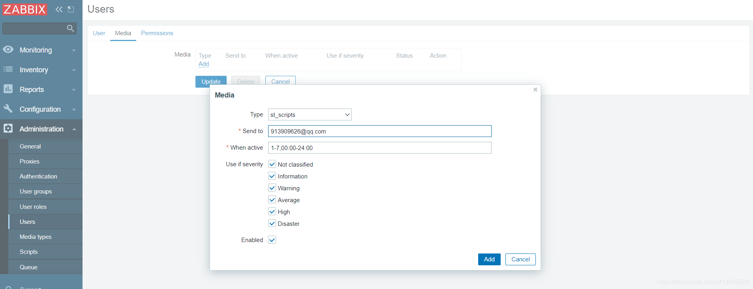753x289 pixels.
Task: Click the 'When active' column header
Action: pos(281,56)
